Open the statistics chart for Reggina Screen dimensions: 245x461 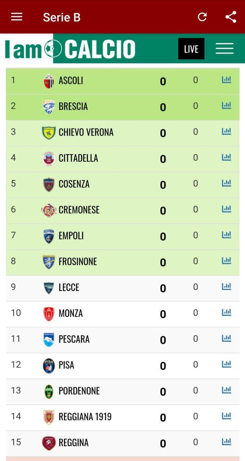226,441
